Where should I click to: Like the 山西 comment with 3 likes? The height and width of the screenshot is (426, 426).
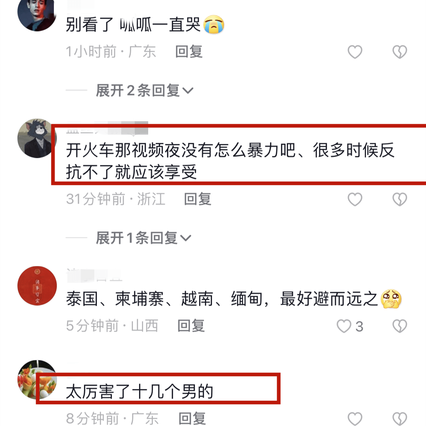(344, 326)
